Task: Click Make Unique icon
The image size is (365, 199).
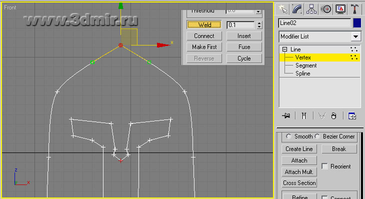Action: coord(321,115)
